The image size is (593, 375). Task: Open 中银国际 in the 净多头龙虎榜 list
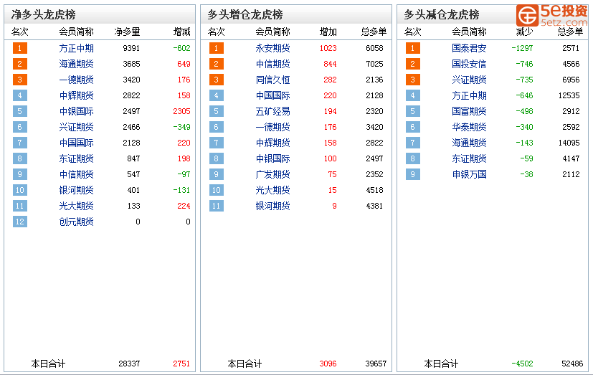(x=77, y=111)
